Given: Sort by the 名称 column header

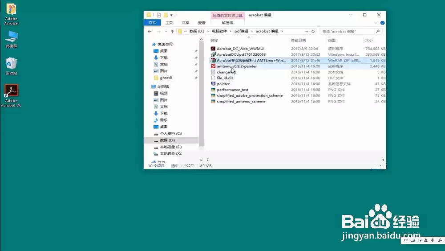Looking at the screenshot, I should coord(214,41).
